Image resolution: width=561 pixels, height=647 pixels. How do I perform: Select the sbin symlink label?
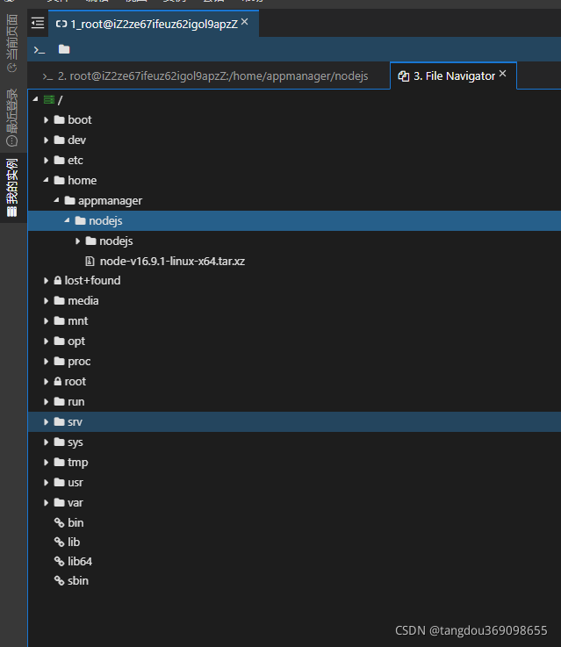click(78, 581)
